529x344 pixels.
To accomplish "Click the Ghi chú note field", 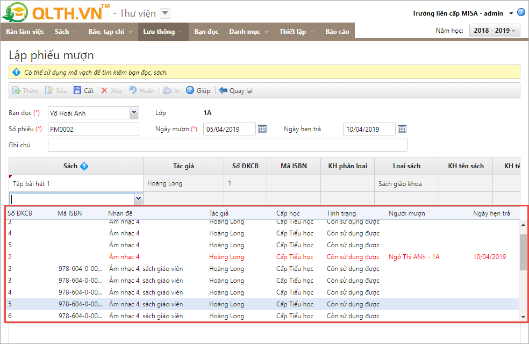I will (227, 145).
